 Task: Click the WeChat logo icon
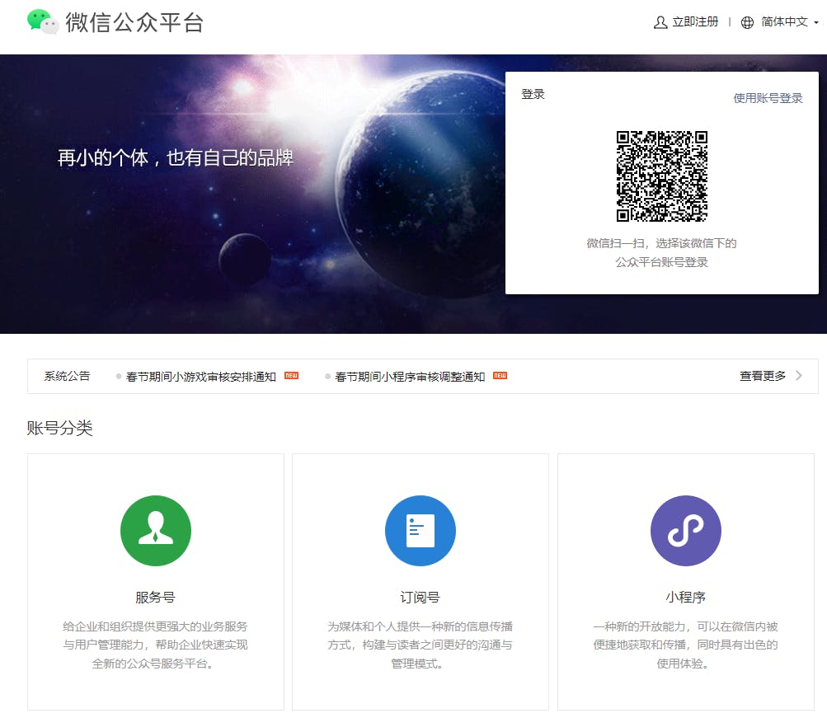click(x=43, y=21)
